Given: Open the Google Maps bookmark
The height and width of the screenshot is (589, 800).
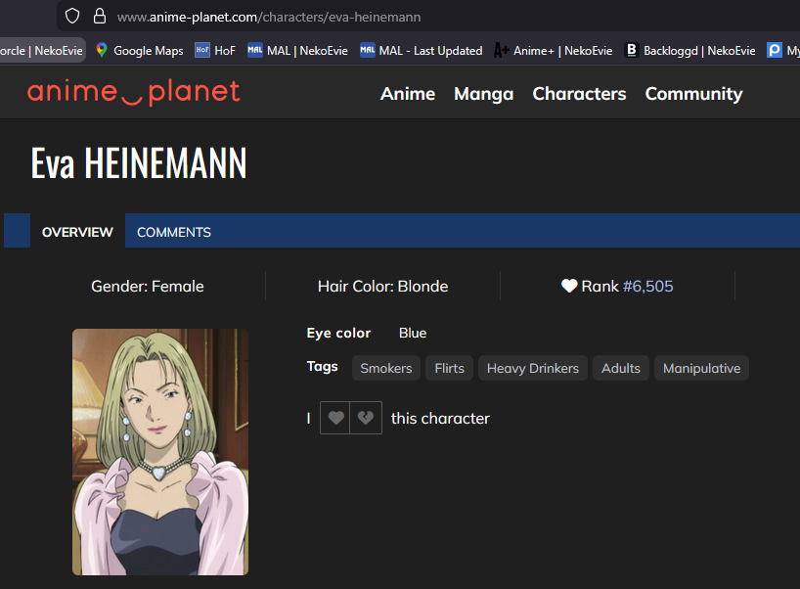Looking at the screenshot, I should point(139,51).
